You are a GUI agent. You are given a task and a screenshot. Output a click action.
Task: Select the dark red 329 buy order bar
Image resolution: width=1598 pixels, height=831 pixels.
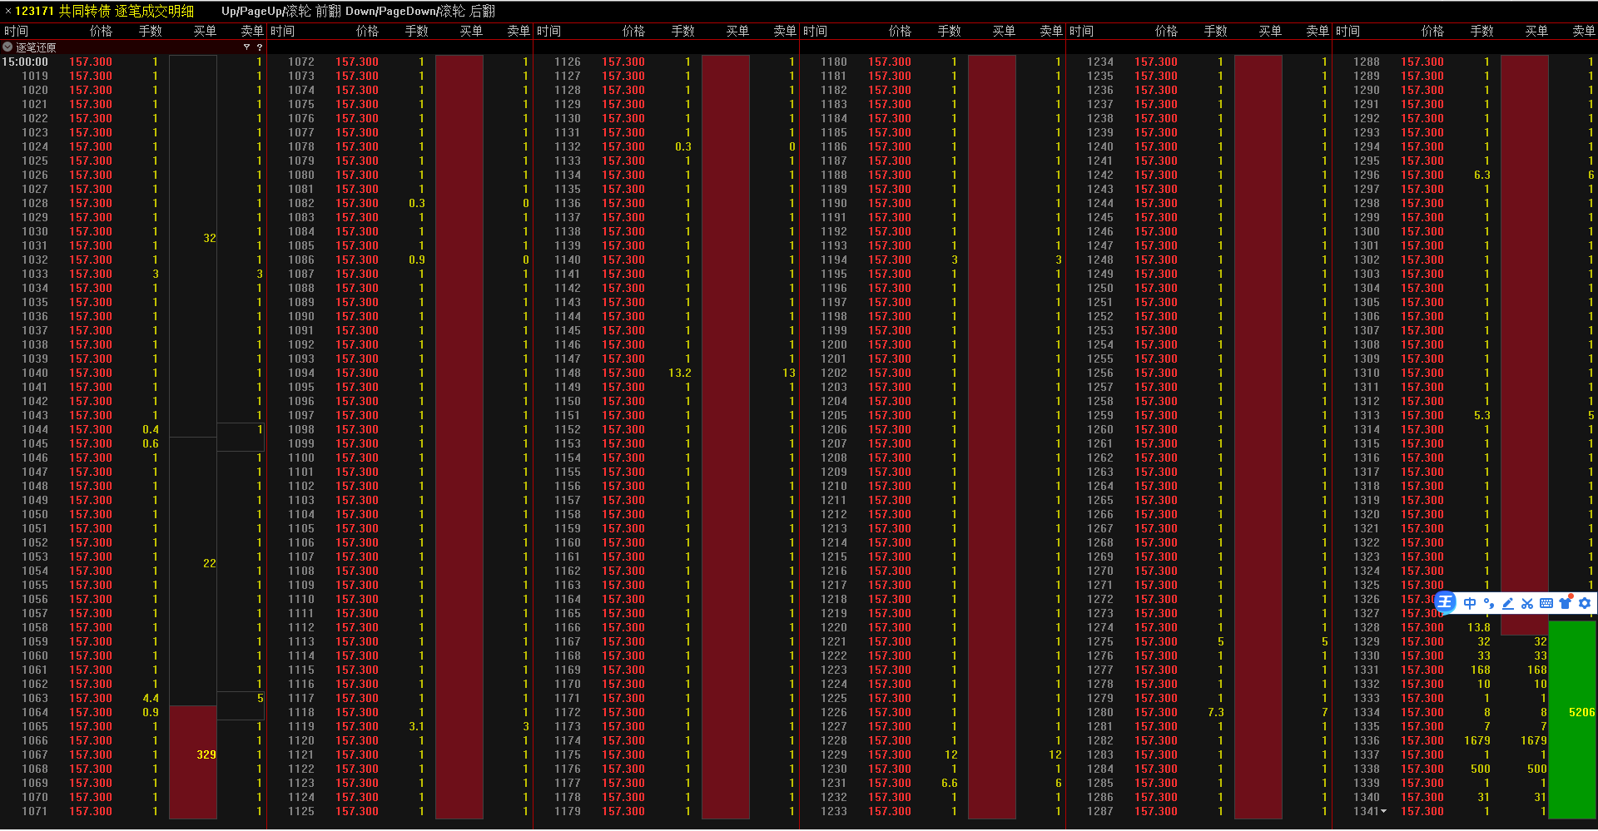[193, 762]
